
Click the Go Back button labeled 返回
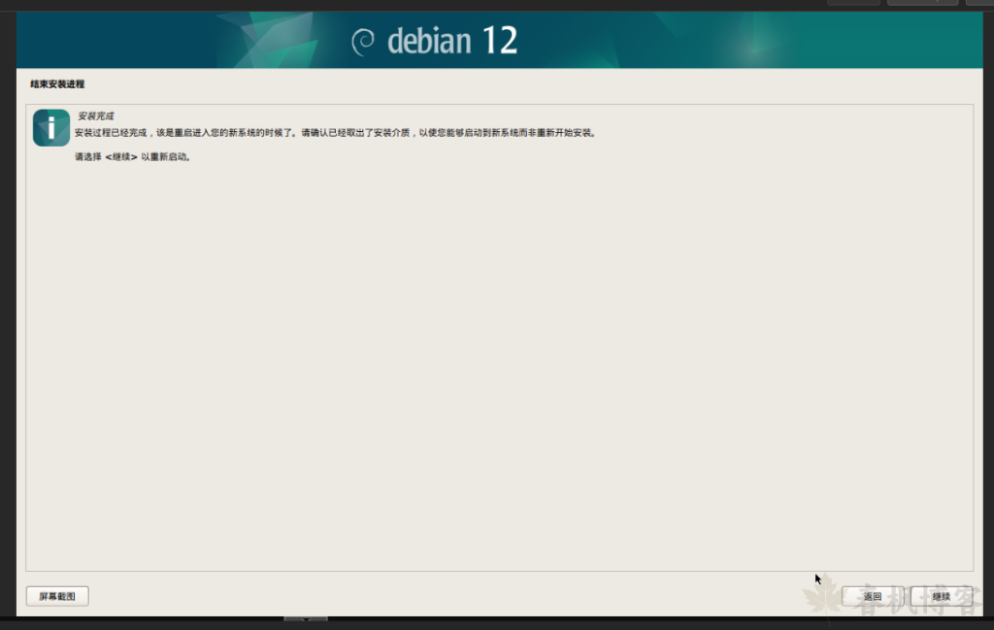tap(872, 596)
